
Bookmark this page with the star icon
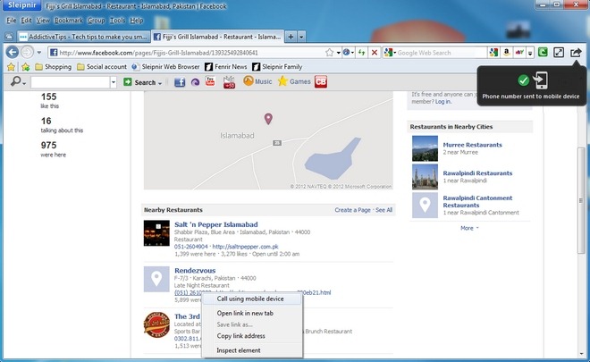tap(330, 53)
